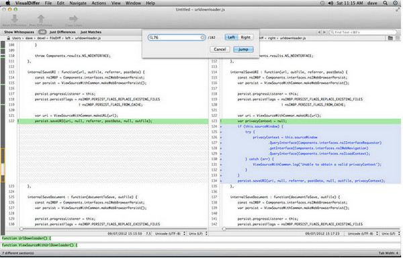Click the next match arrow beside Find Text
The image size is (403, 258).
(x=324, y=32)
